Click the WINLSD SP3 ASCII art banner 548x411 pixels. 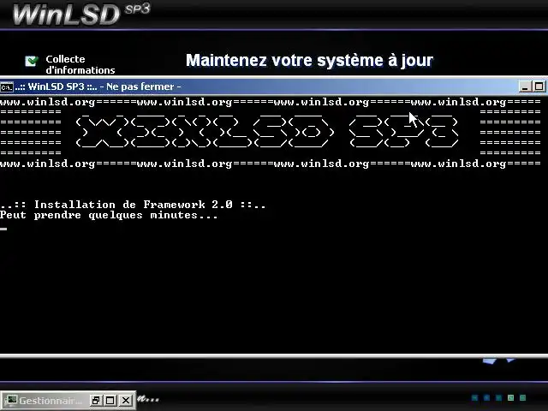pos(267,132)
